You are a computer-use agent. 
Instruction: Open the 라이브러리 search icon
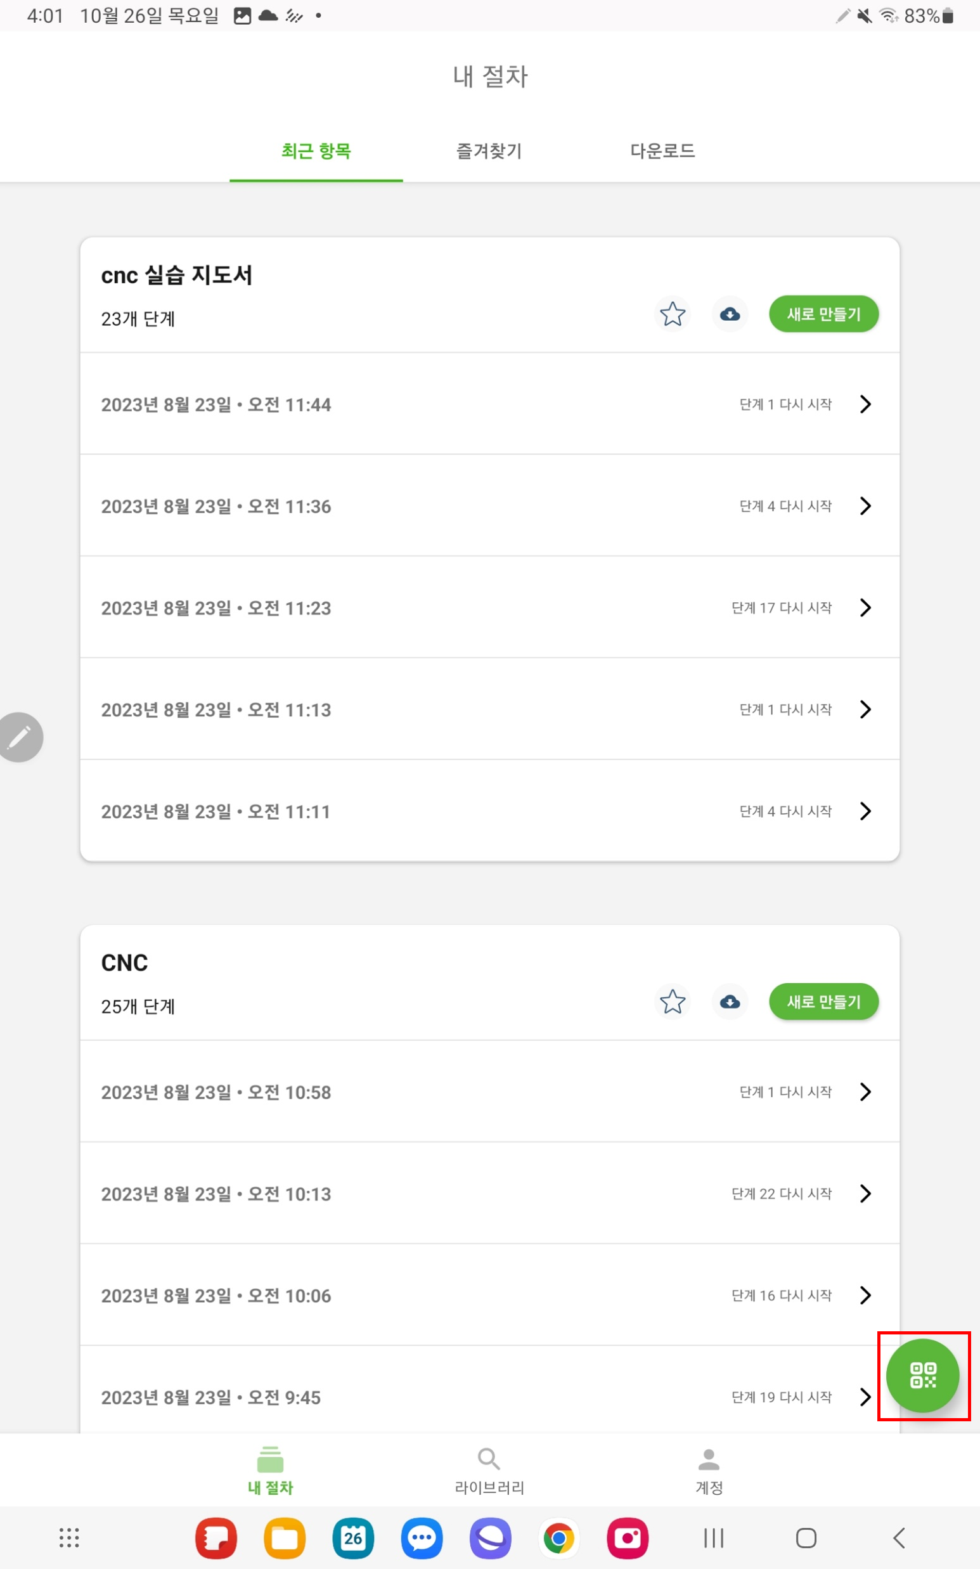(489, 1459)
